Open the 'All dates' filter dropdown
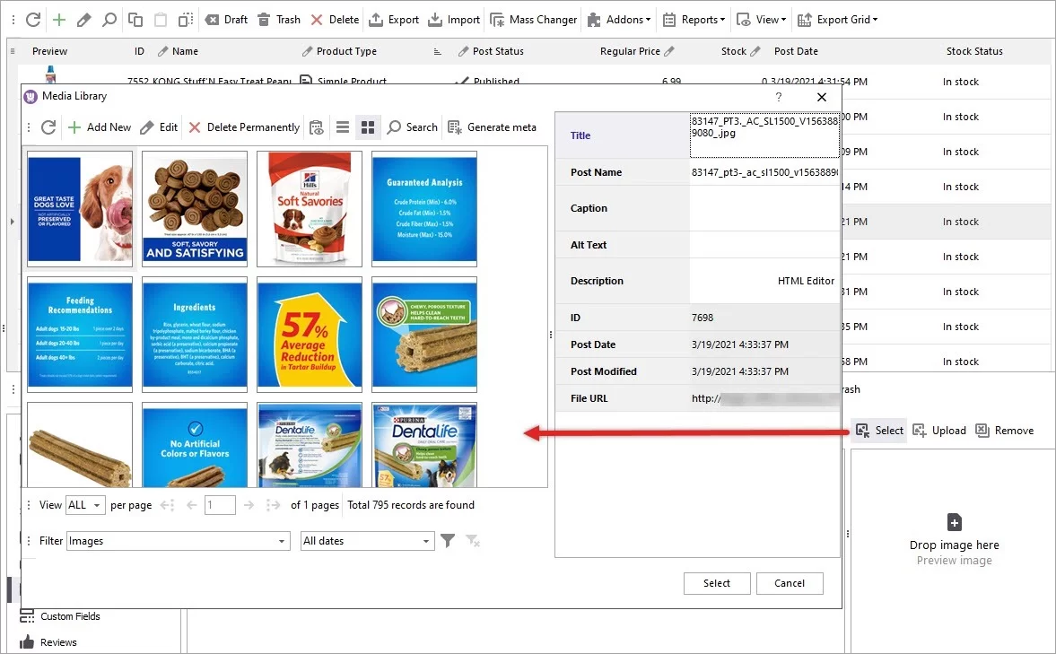Image resolution: width=1056 pixels, height=654 pixels. point(367,540)
